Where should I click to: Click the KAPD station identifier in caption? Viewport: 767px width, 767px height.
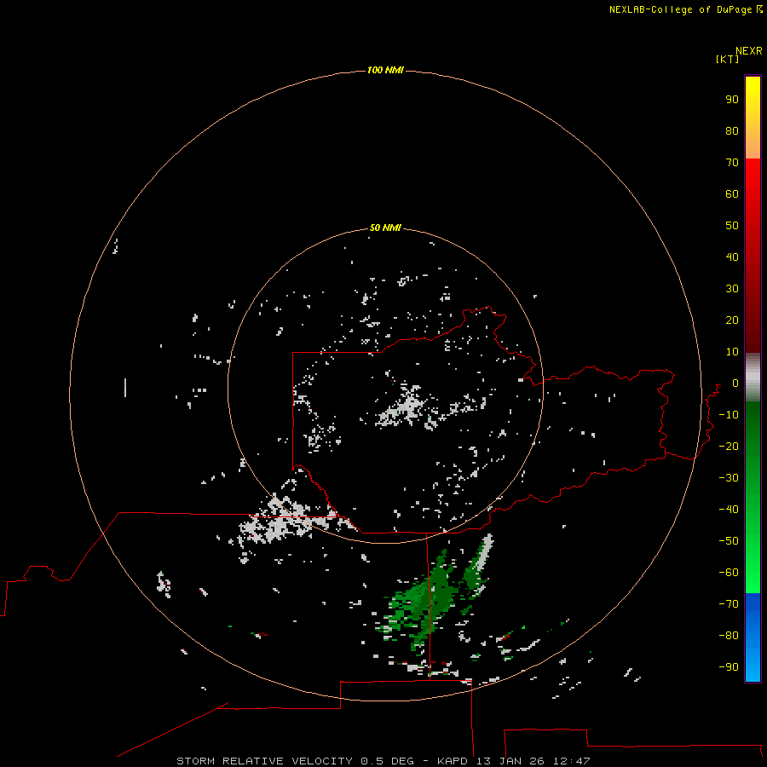(454, 761)
